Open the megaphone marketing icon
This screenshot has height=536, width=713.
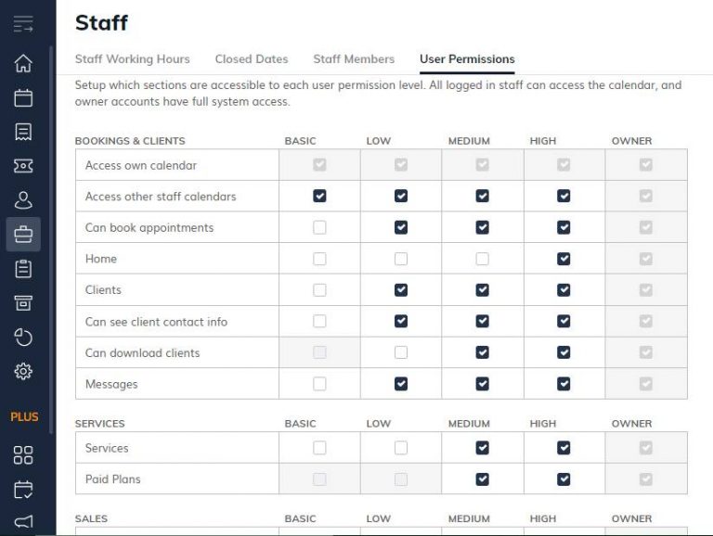23,522
